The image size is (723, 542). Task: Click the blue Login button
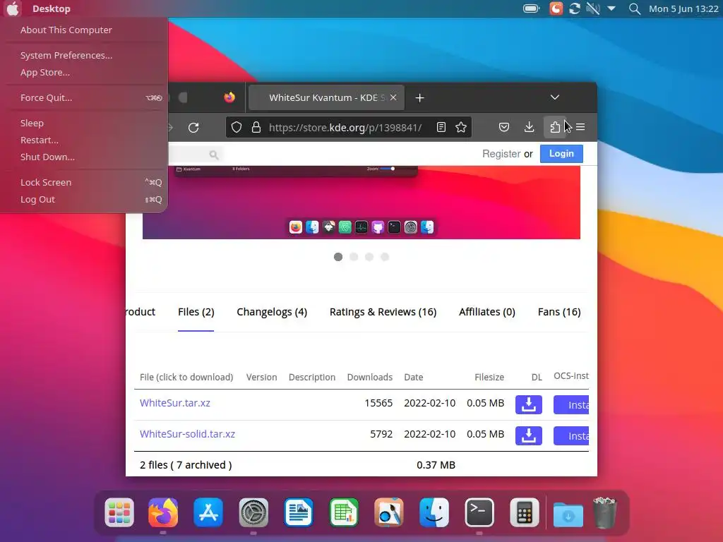[x=561, y=153]
